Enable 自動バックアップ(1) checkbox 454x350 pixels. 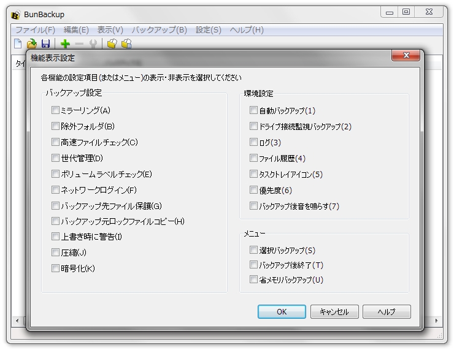[x=253, y=110]
